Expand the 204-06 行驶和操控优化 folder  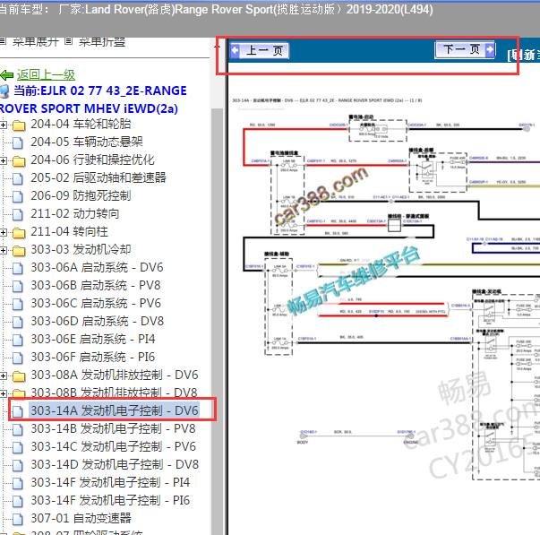tap(3, 160)
